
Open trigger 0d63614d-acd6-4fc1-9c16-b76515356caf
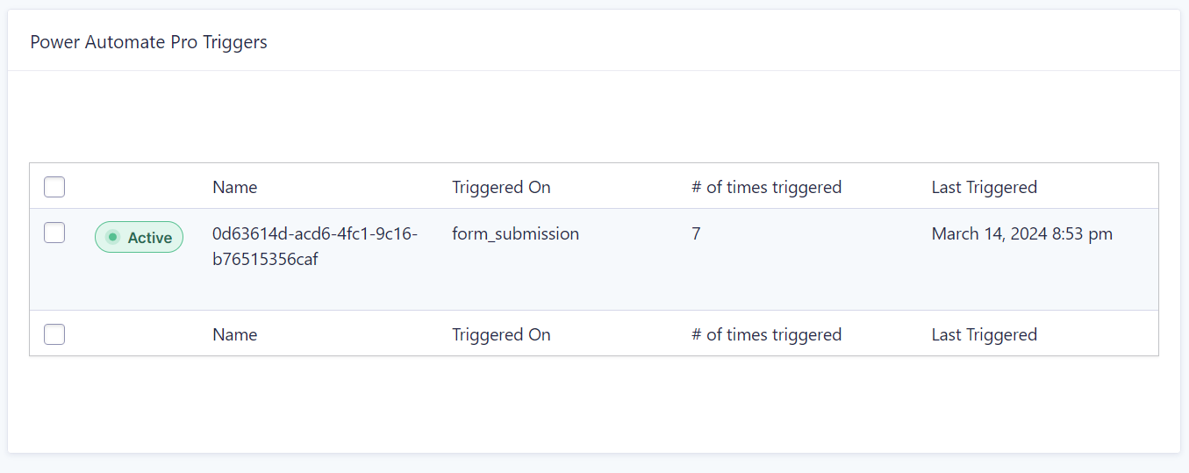[x=315, y=247]
